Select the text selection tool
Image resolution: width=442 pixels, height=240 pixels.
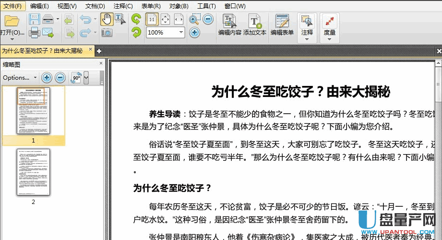119,20
